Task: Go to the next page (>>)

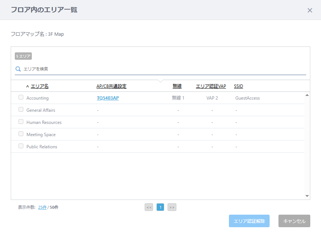Action: [172, 207]
